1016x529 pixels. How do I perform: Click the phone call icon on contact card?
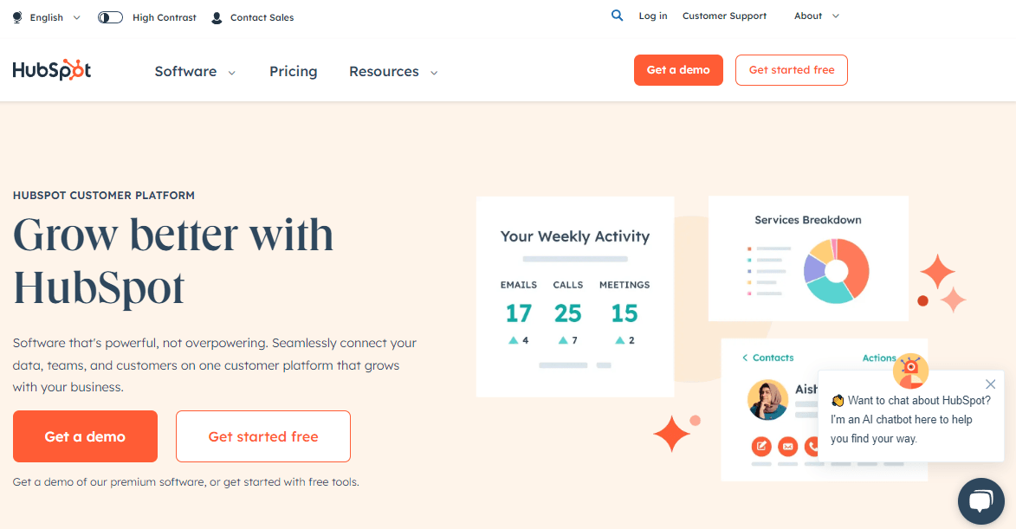tap(812, 447)
